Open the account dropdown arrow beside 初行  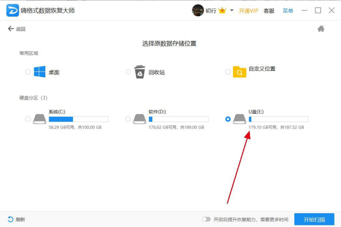[232, 10]
